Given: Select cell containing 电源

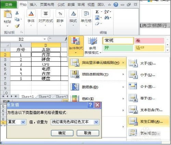Looking at the screenshot, I should pos(46,69).
